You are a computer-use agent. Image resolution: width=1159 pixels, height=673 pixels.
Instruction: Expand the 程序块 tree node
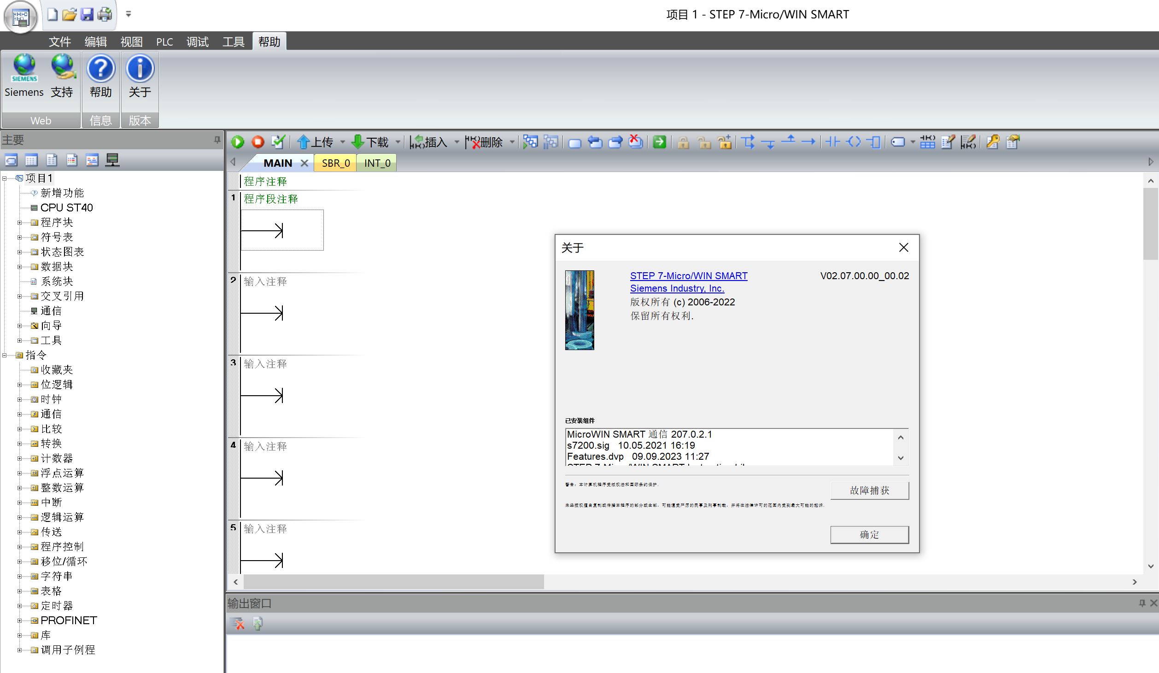[19, 222]
